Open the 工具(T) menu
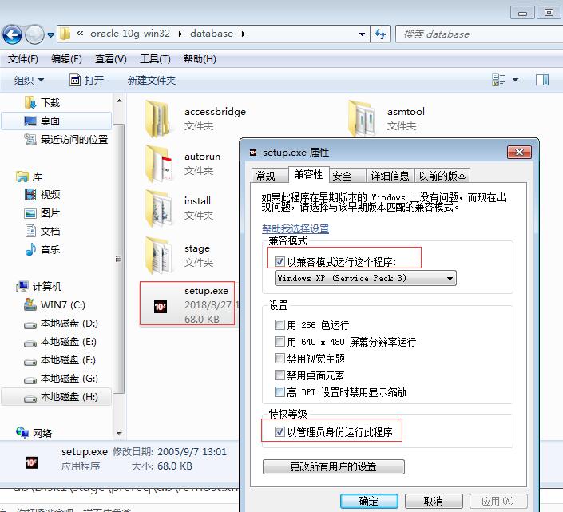Screen dimensions: 563x512 tap(155, 59)
